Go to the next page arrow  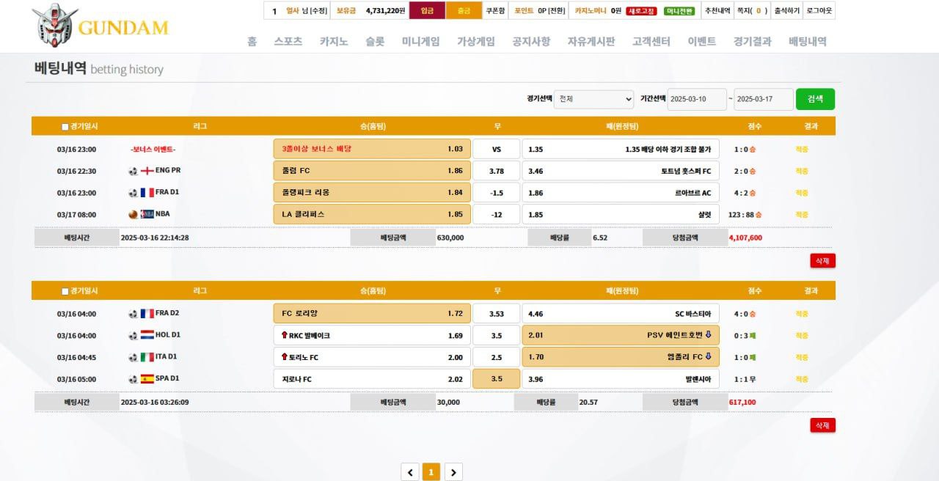tap(453, 472)
